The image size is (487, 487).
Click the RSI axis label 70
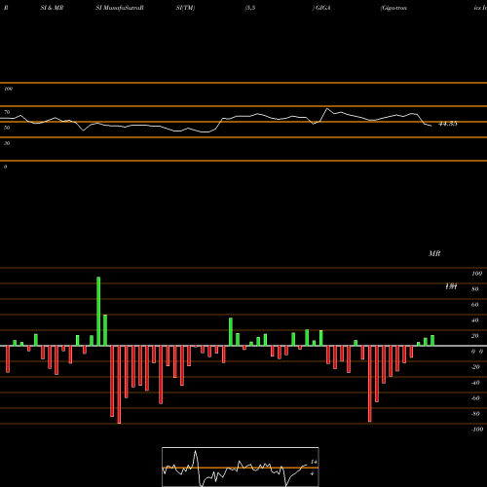(7, 112)
